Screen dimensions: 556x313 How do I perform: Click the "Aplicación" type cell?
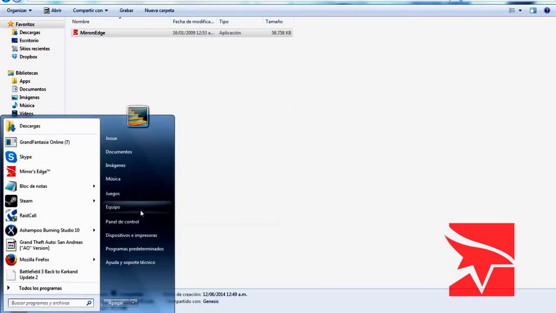point(230,33)
